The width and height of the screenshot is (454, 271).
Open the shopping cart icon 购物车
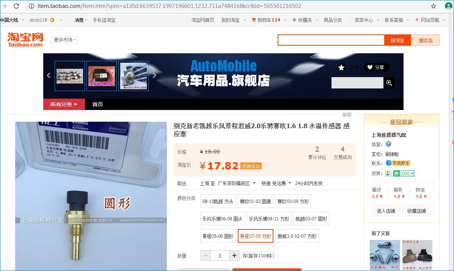click(254, 20)
